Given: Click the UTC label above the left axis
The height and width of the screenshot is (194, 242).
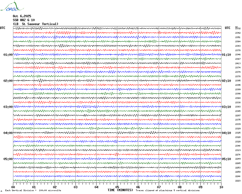Looking at the screenshot, I should tap(3, 28).
